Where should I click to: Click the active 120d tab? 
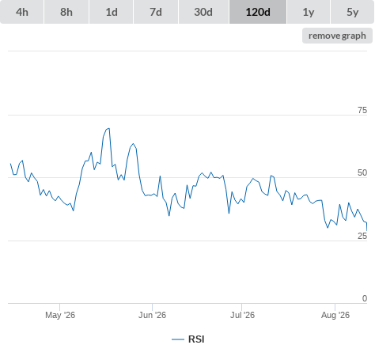pyautogui.click(x=258, y=12)
